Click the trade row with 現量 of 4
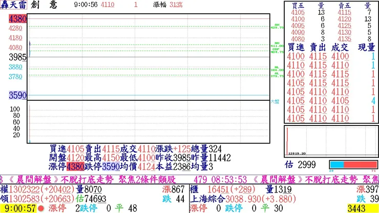 331,100
